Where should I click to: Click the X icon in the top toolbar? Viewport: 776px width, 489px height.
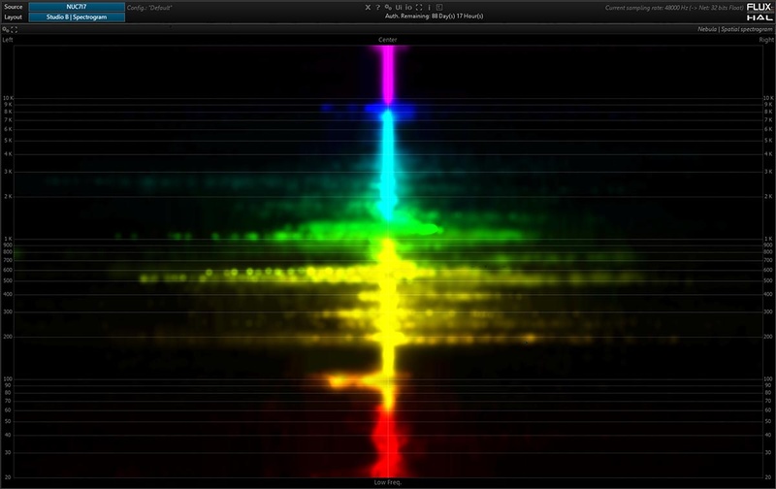[x=368, y=8]
